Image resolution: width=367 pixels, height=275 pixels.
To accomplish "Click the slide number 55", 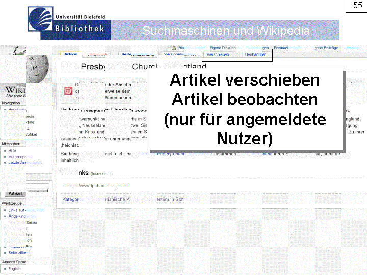I will tap(357, 6).
